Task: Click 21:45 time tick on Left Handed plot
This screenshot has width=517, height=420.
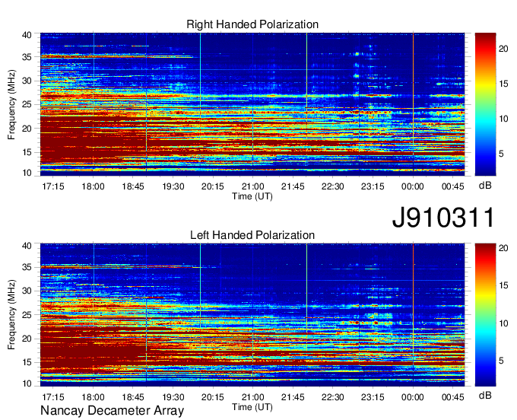Action: coord(293,397)
